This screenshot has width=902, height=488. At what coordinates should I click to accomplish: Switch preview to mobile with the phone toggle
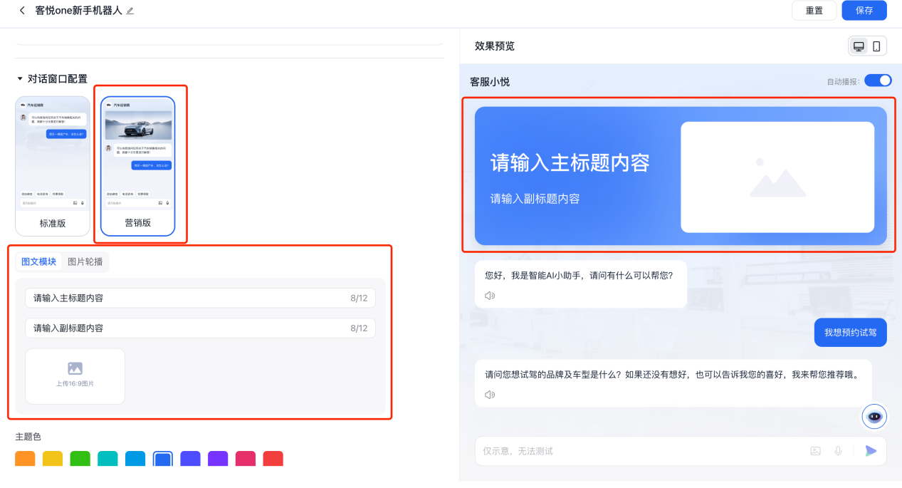click(877, 45)
